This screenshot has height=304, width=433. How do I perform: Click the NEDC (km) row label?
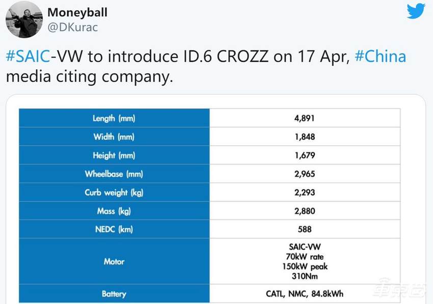click(x=114, y=229)
